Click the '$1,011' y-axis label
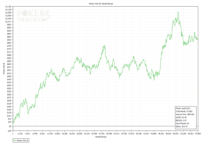The height and width of the screenshot is (145, 202). pyautogui.click(x=8, y=22)
